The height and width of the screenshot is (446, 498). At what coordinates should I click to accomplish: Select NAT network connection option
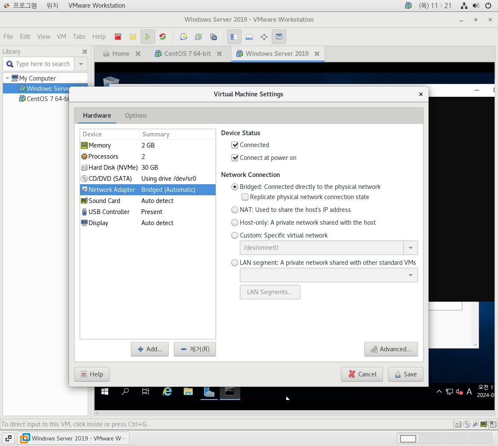tap(235, 210)
